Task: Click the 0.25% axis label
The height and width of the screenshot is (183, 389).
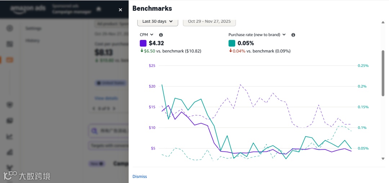Action: [363, 66]
